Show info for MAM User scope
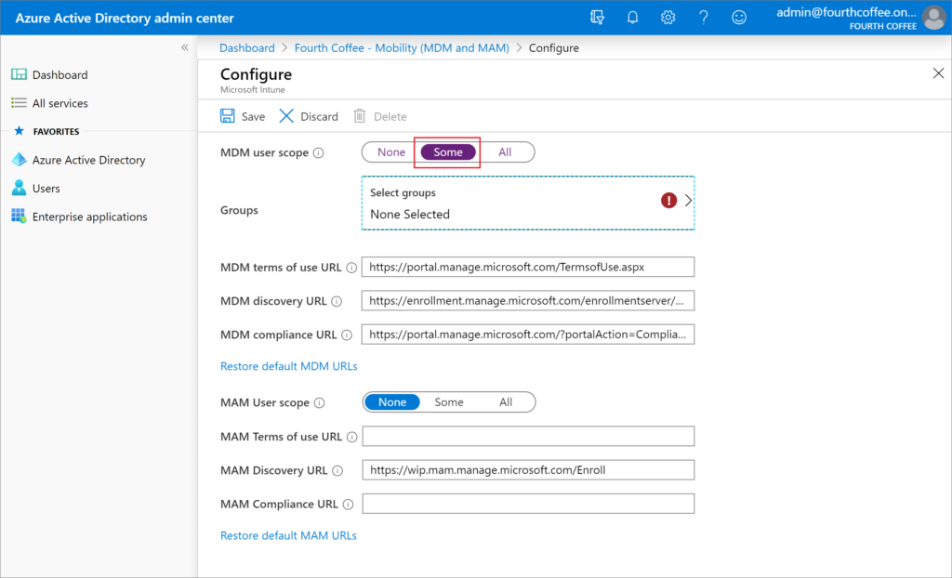Image resolution: width=952 pixels, height=578 pixels. [x=320, y=402]
